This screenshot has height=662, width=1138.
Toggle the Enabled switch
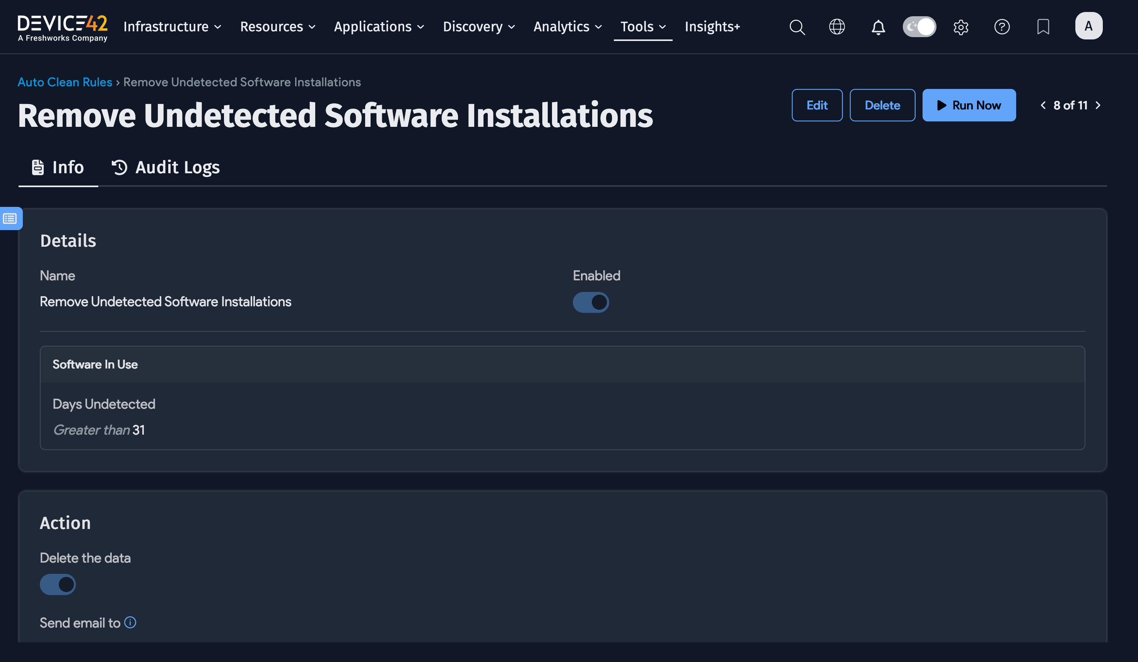[591, 302]
